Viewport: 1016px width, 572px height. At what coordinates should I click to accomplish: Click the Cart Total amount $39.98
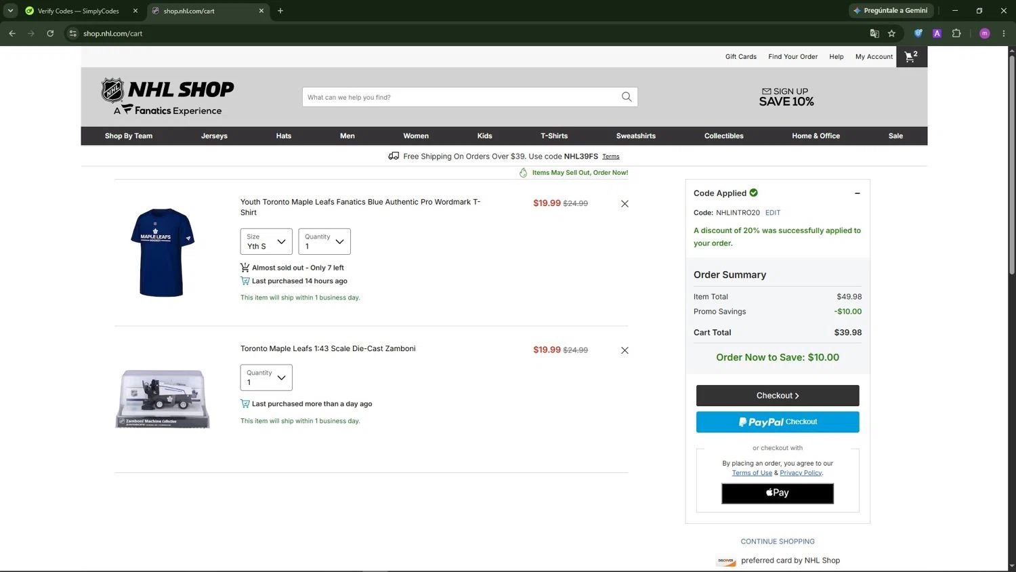pyautogui.click(x=848, y=333)
